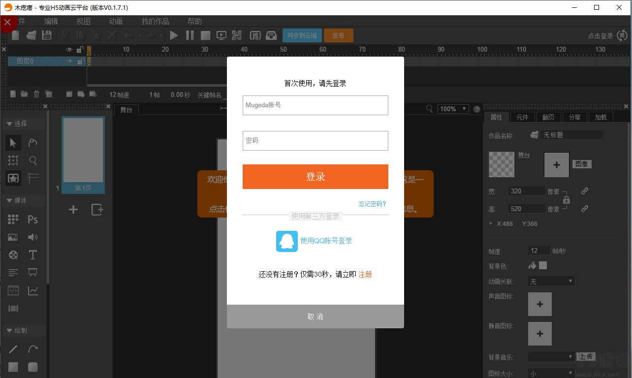Click the magnifier zoom tool
Viewport: 632px width, 378px height.
click(x=32, y=161)
